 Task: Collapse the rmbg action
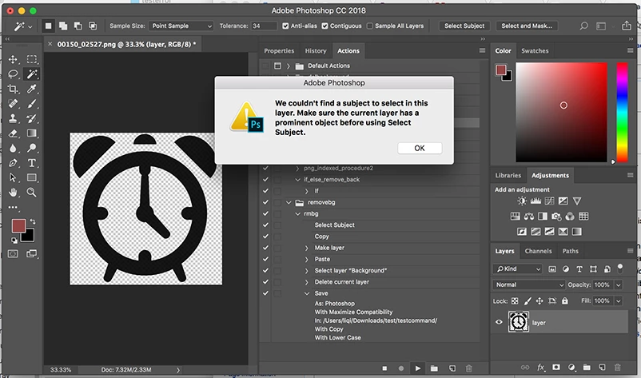point(298,213)
